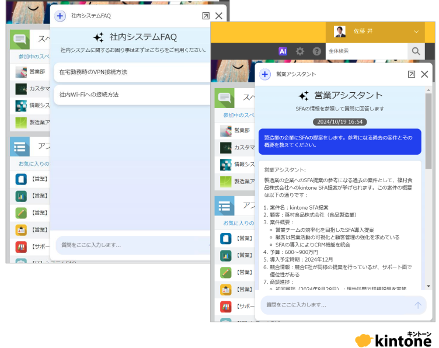Pop out the 営業アシスタント panel
The height and width of the screenshot is (348, 439).
pyautogui.click(x=412, y=74)
